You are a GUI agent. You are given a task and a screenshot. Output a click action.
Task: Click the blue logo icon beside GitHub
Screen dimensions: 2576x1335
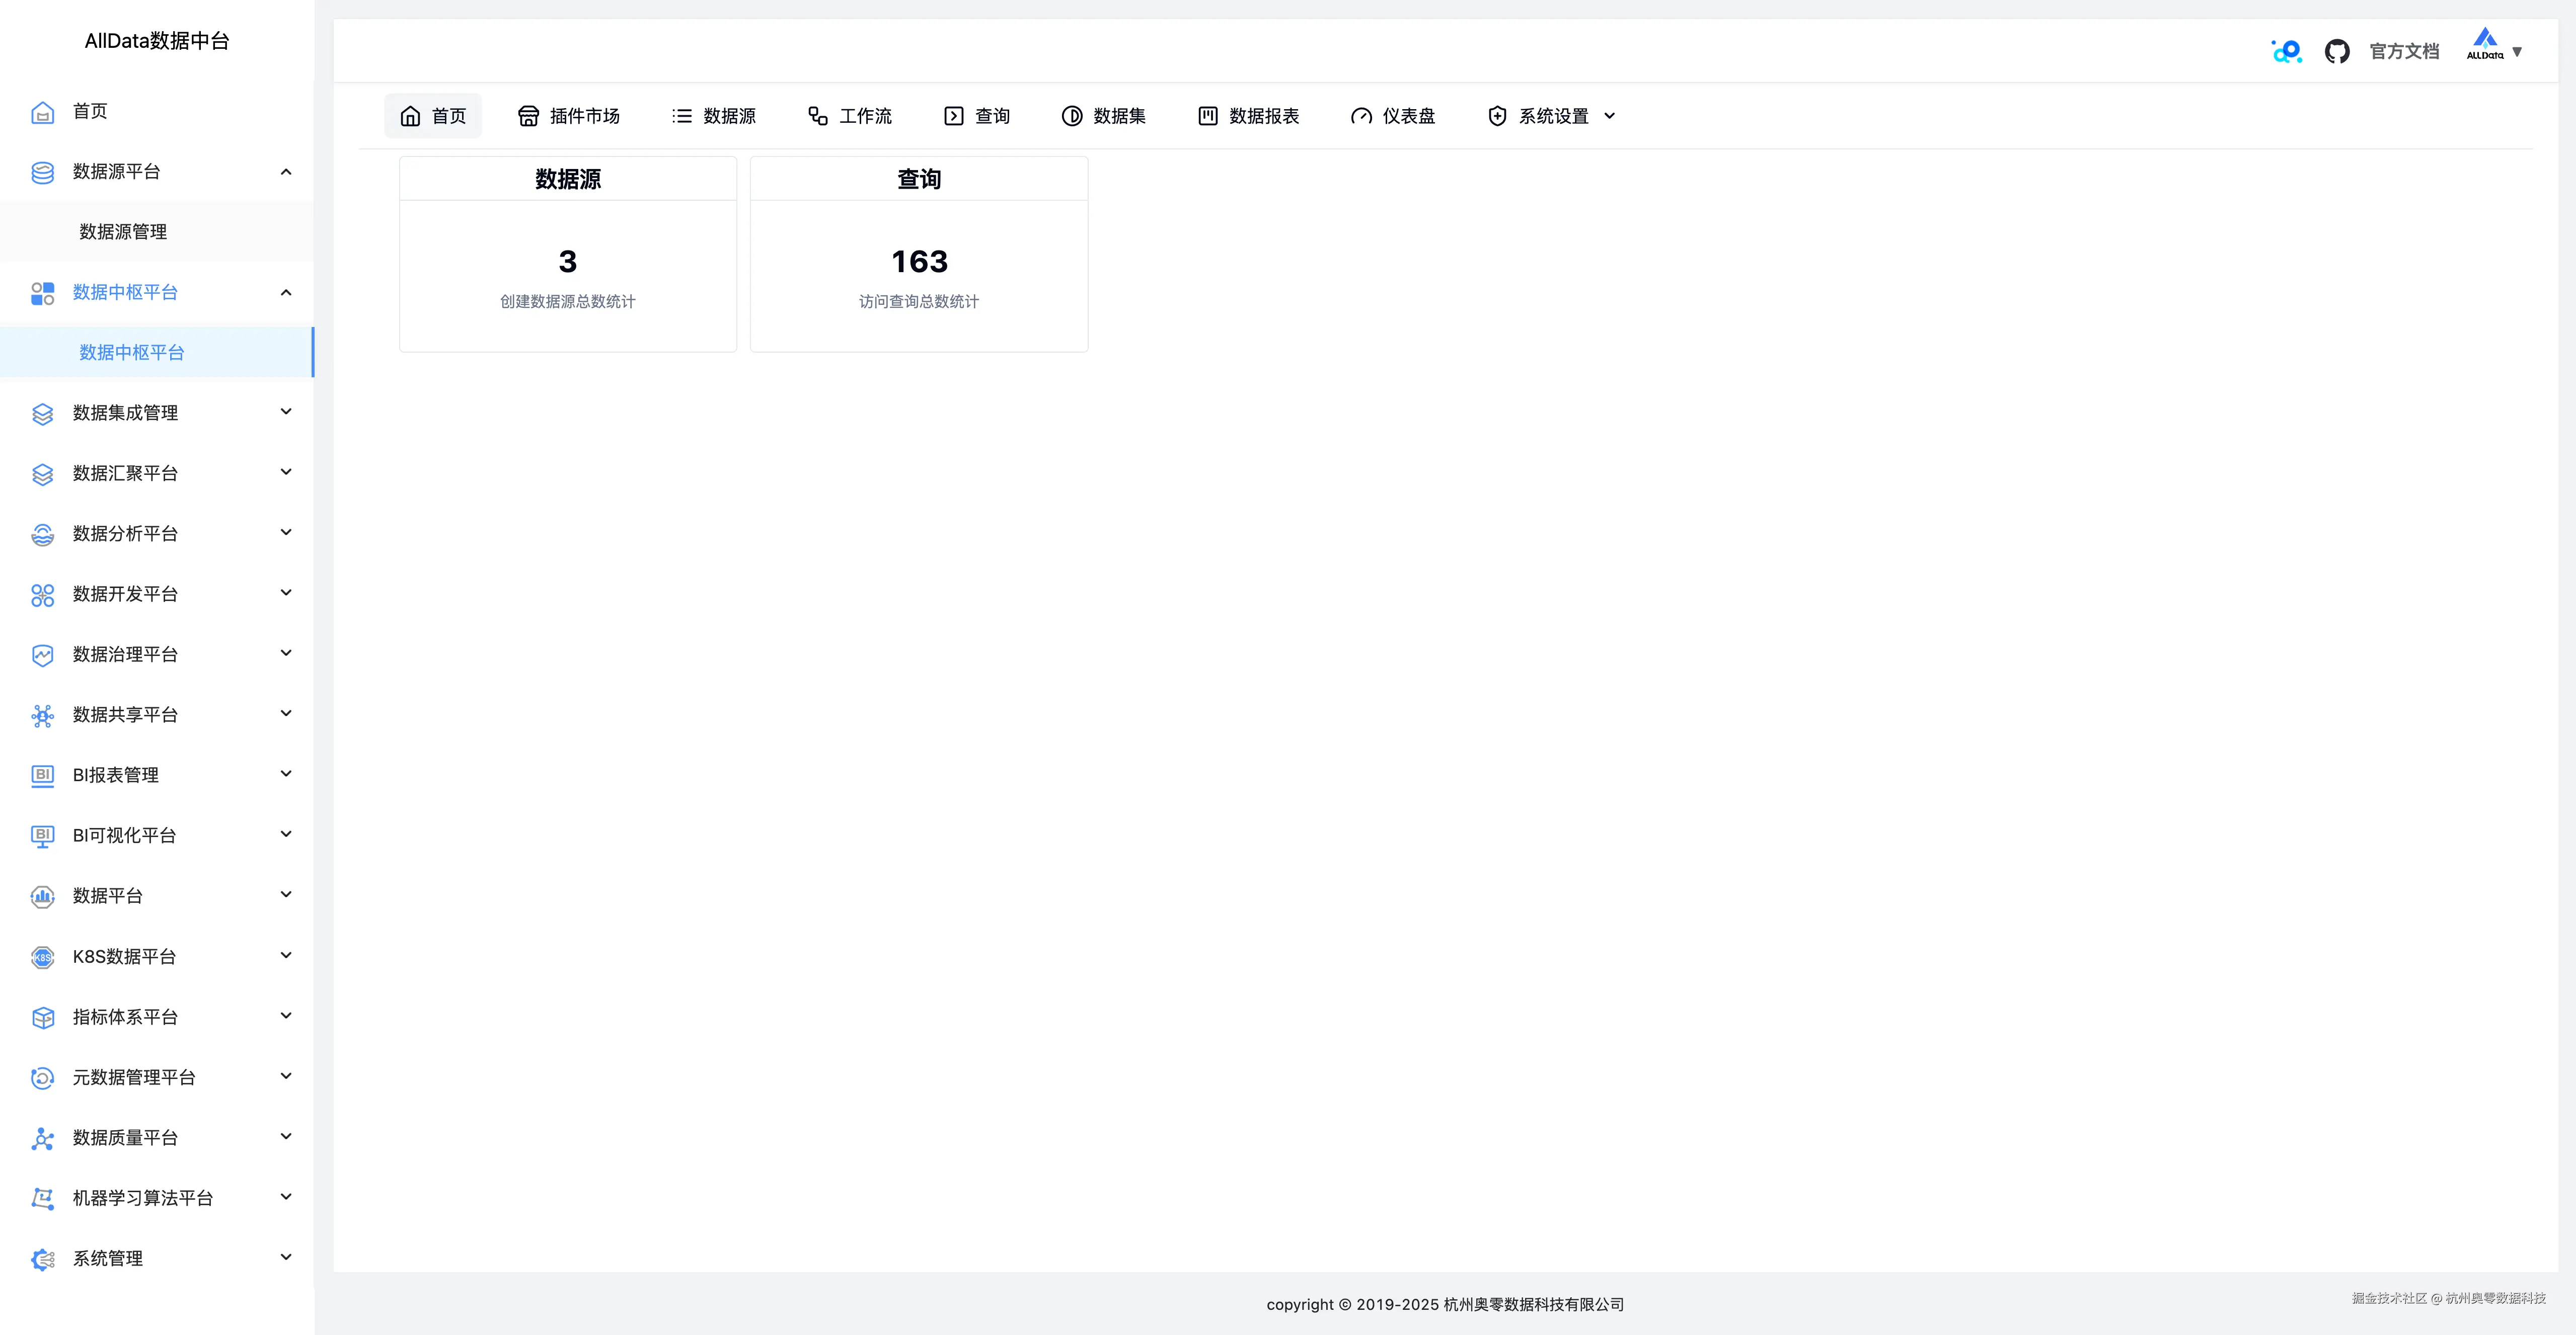[x=2286, y=51]
